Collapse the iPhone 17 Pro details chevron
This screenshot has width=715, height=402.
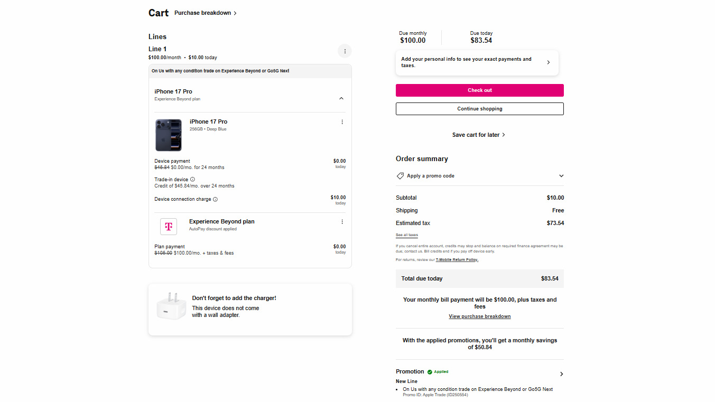341,98
